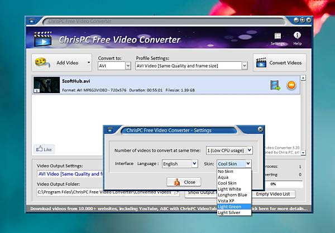This screenshot has height=233, width=335.
Task: Expand the Add Video dropdown arrow
Action: click(89, 62)
